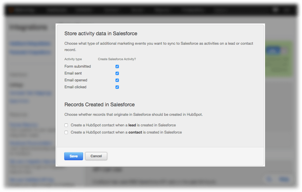Click the text 'Choose what type of additional marketing events'
The image size is (302, 192).
click(105, 44)
